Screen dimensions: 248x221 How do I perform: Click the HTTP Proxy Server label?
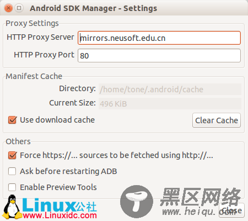click(40, 37)
